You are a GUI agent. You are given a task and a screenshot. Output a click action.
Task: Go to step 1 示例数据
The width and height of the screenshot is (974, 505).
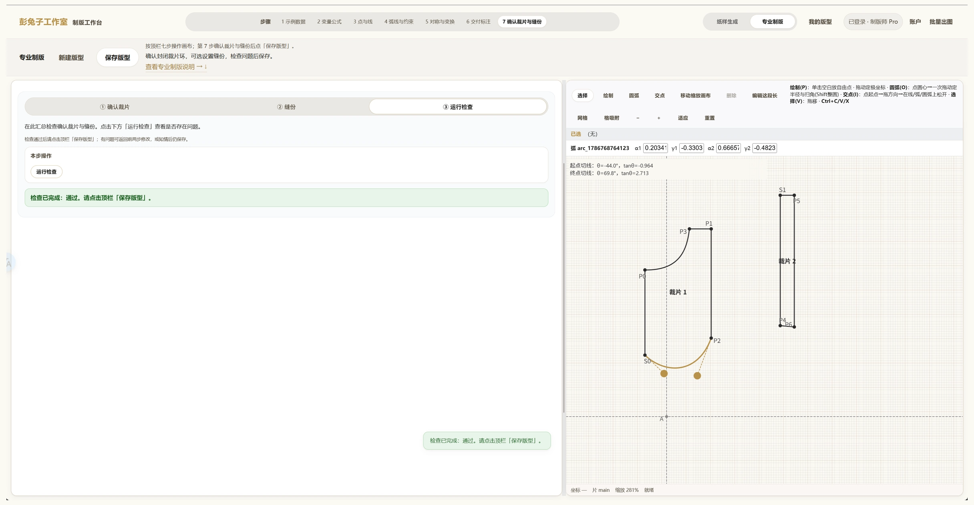pyautogui.click(x=293, y=22)
